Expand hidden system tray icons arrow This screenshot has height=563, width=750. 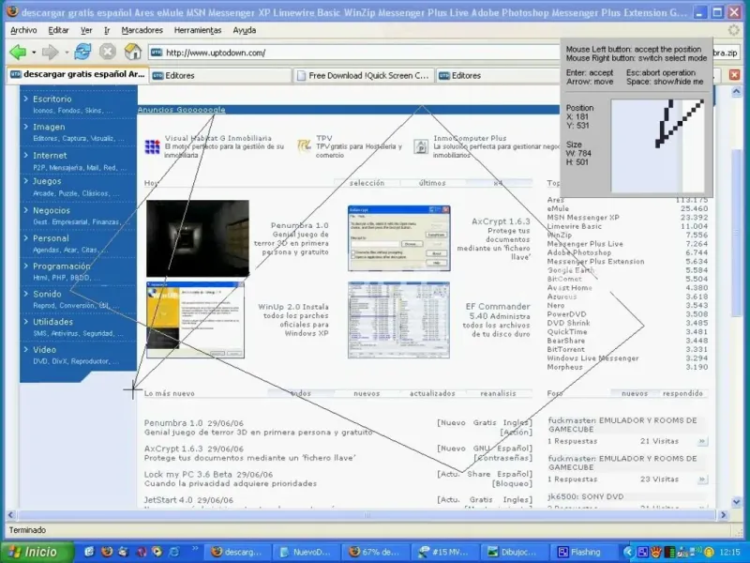[x=628, y=552]
